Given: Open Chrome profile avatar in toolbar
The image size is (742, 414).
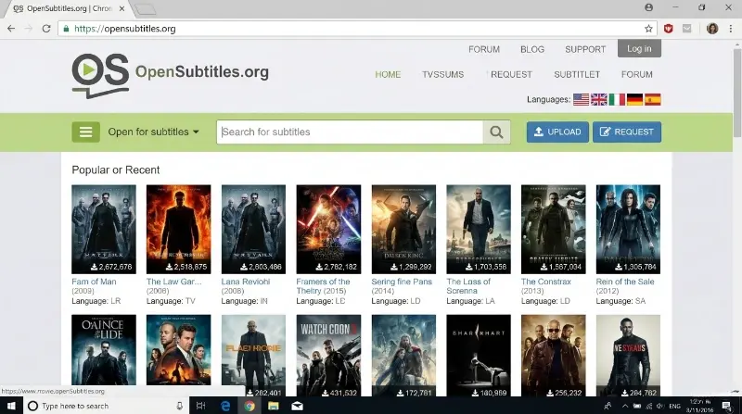Looking at the screenshot, I should click(x=712, y=29).
